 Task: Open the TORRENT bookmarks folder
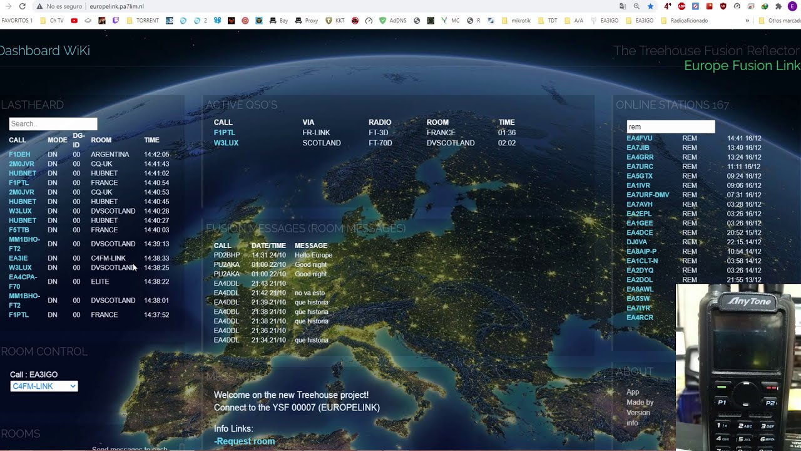coord(142,20)
